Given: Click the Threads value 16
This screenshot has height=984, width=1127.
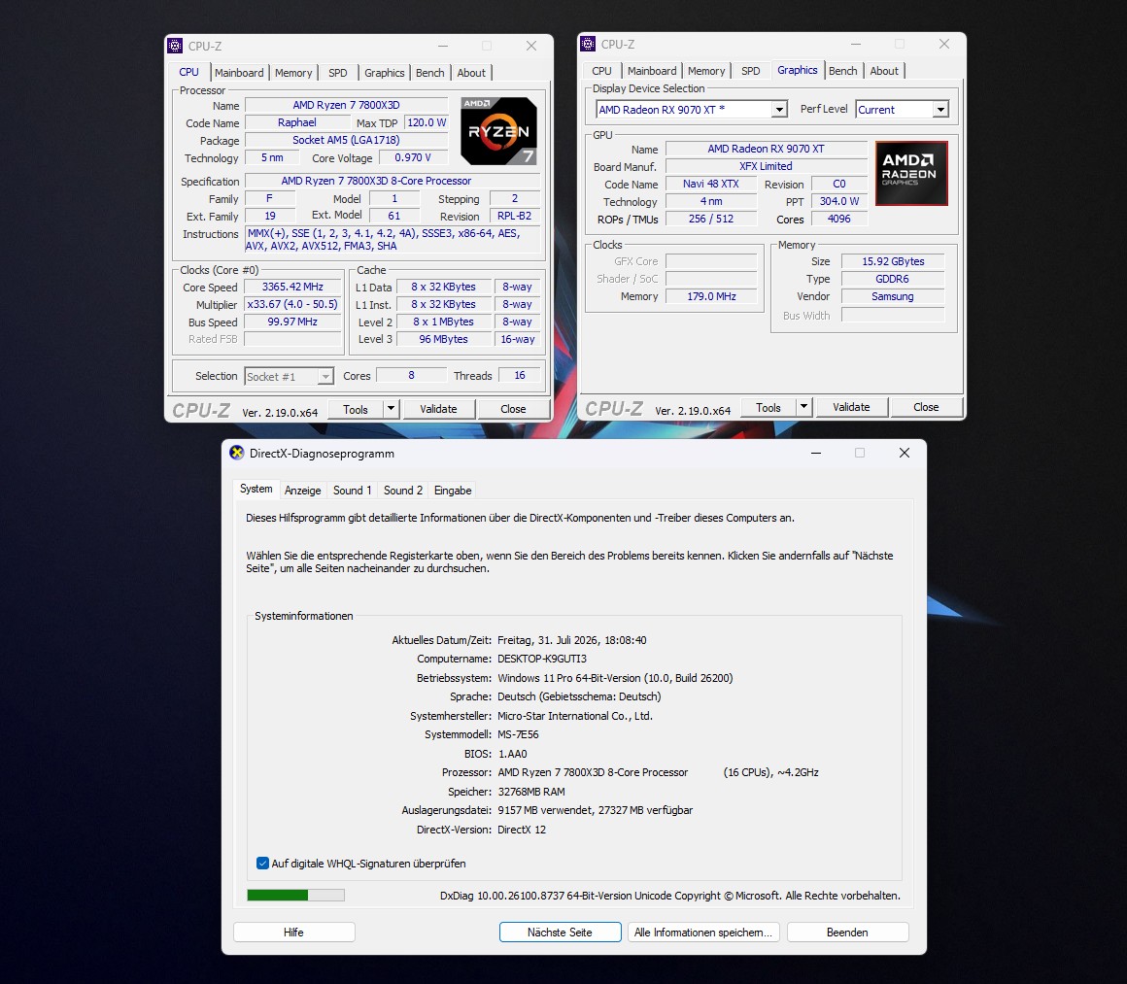Looking at the screenshot, I should coord(520,375).
